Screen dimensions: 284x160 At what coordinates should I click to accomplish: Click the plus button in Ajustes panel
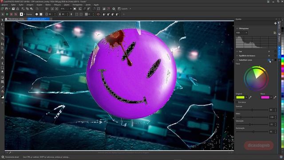coord(275,23)
